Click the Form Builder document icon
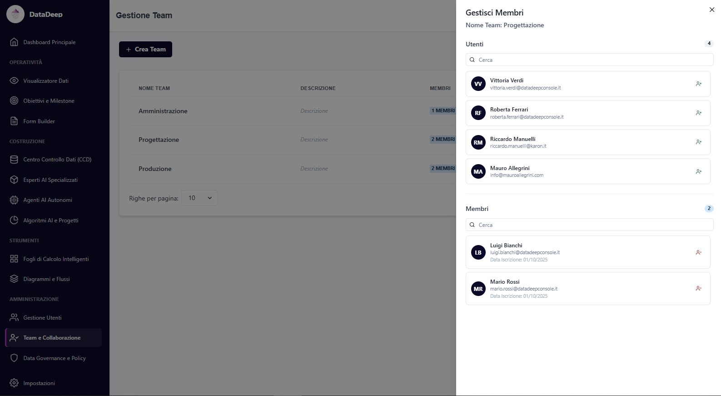Viewport: 721px width, 396px height. click(x=14, y=121)
